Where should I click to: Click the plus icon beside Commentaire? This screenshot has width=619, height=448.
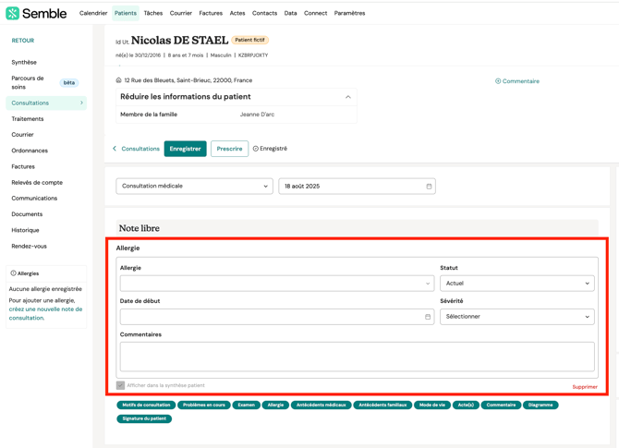click(x=498, y=81)
